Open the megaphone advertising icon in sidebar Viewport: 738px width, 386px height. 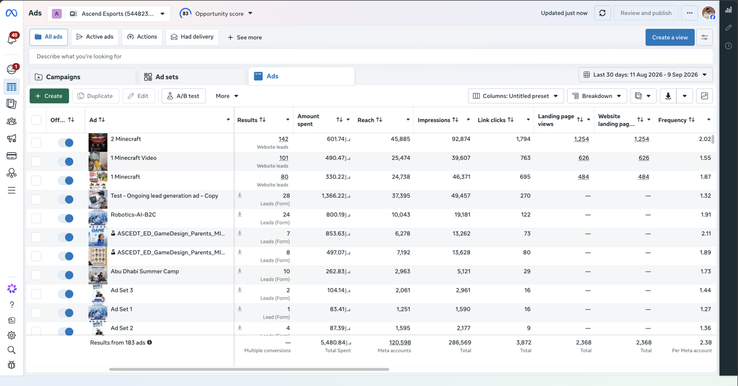(x=12, y=138)
